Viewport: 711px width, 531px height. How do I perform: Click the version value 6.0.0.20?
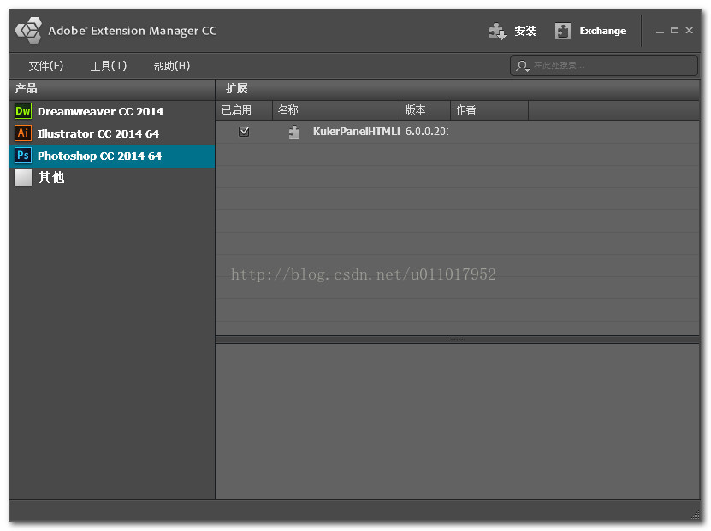[x=427, y=132]
